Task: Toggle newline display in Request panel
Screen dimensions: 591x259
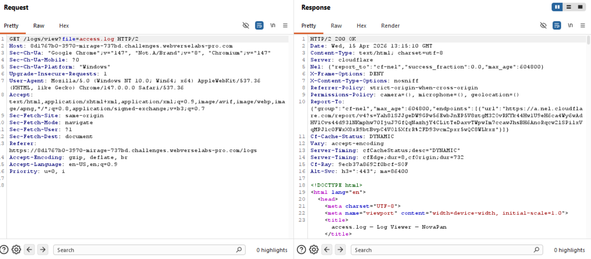Action: click(x=273, y=25)
